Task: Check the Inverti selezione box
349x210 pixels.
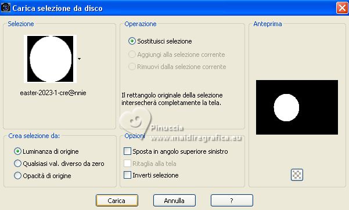Action: pyautogui.click(x=127, y=175)
